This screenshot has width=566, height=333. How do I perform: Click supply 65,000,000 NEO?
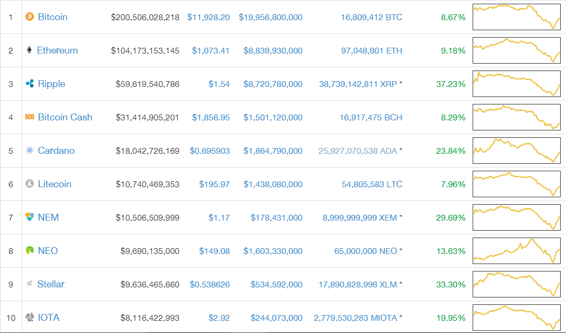365,251
